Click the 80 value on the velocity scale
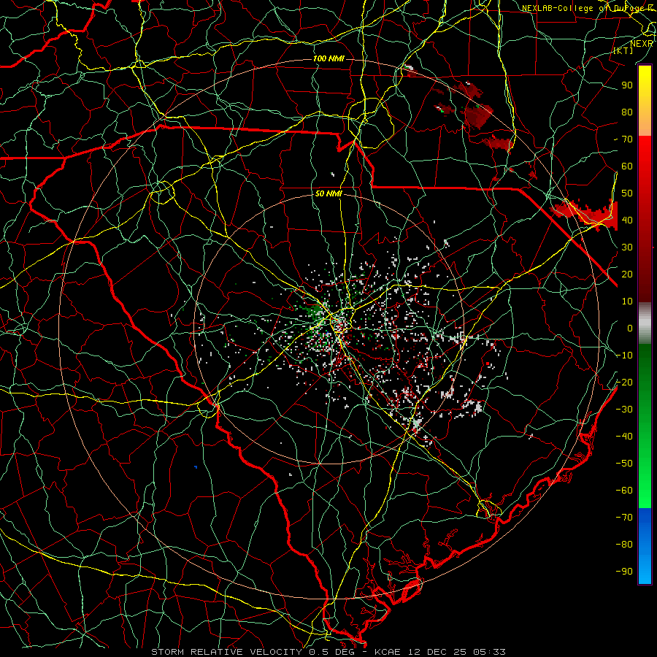This screenshot has height=657, width=657. click(627, 112)
